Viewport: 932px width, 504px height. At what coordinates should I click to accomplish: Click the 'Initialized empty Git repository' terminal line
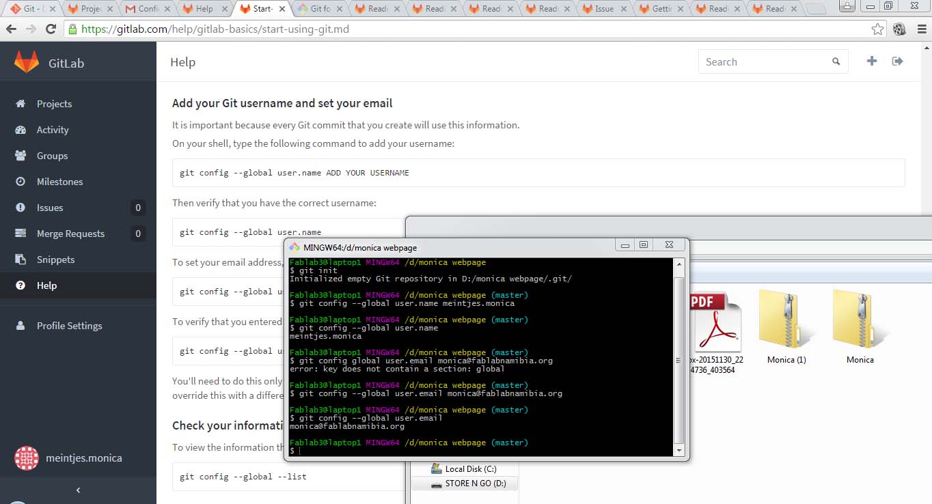[430, 279]
